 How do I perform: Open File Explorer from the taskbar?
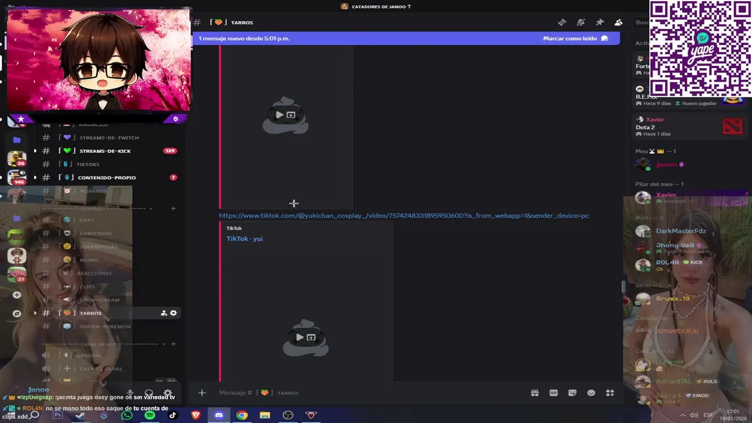point(265,415)
